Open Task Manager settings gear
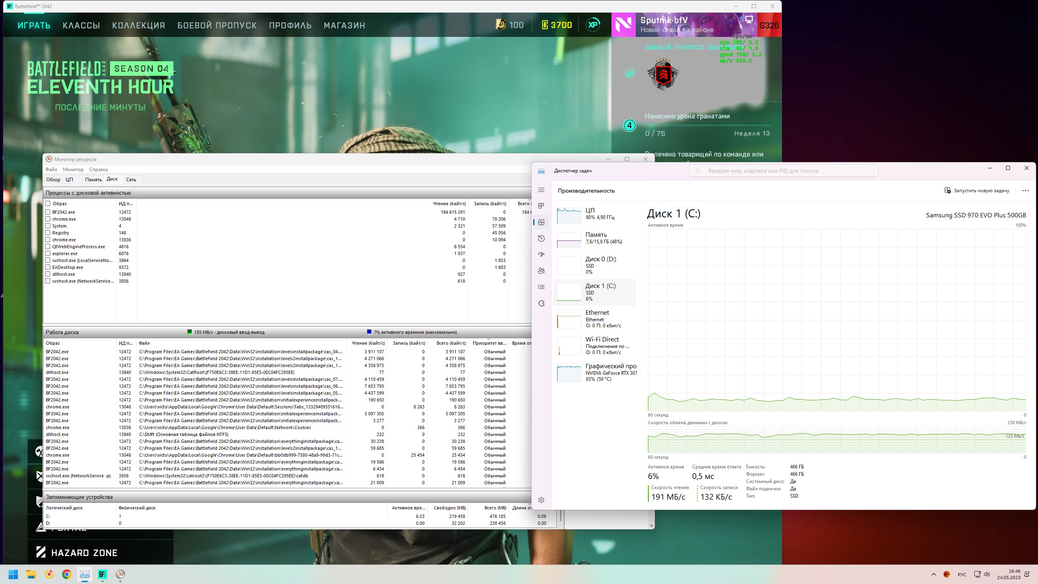This screenshot has width=1038, height=584. [x=541, y=500]
